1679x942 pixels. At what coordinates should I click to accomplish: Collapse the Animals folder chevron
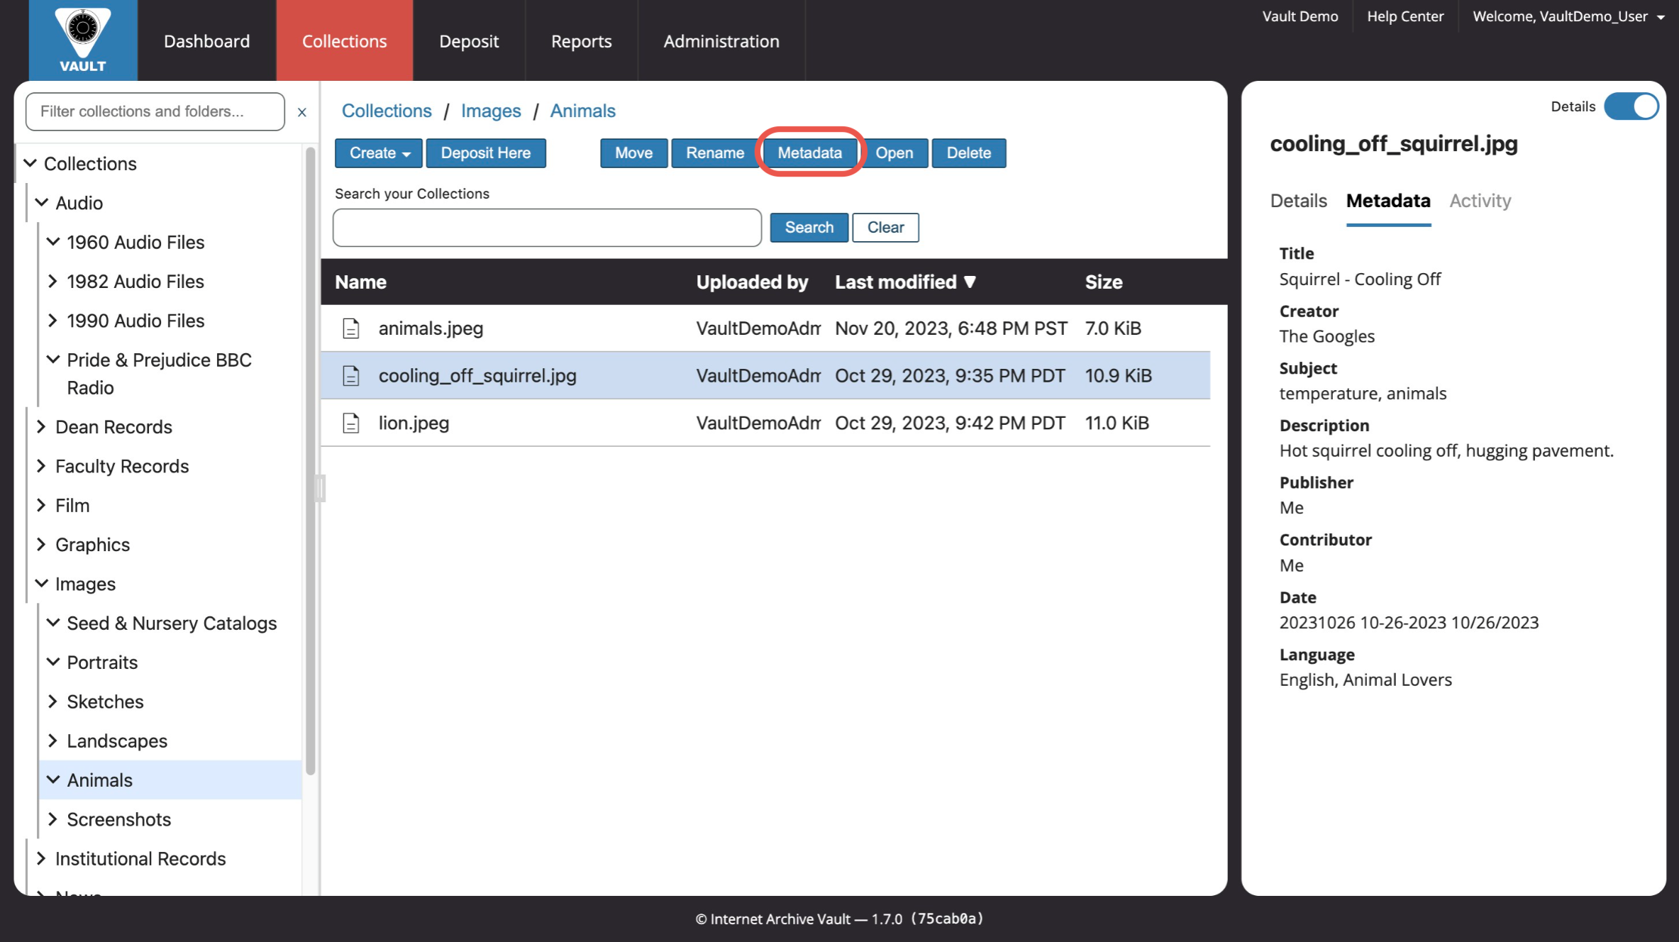coord(53,780)
